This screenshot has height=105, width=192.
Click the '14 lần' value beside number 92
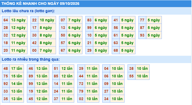(17, 83)
